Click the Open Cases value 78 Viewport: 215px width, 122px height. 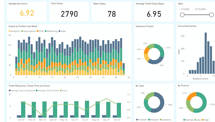pyautogui.click(x=112, y=14)
